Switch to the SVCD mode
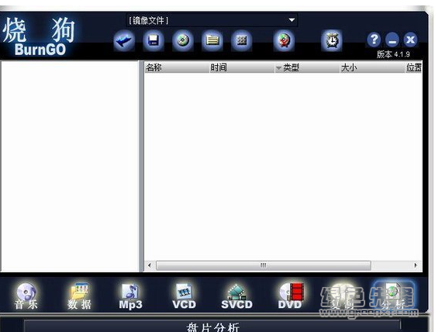This screenshot has width=435, height=332. click(x=236, y=296)
